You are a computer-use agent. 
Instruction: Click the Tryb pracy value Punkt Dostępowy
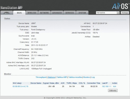click(38, 30)
